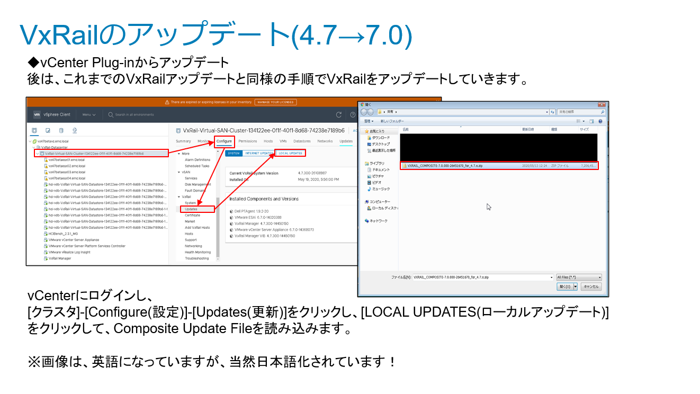The image size is (700, 394).
Task: Click the Back button in the file dialog
Action: point(364,112)
